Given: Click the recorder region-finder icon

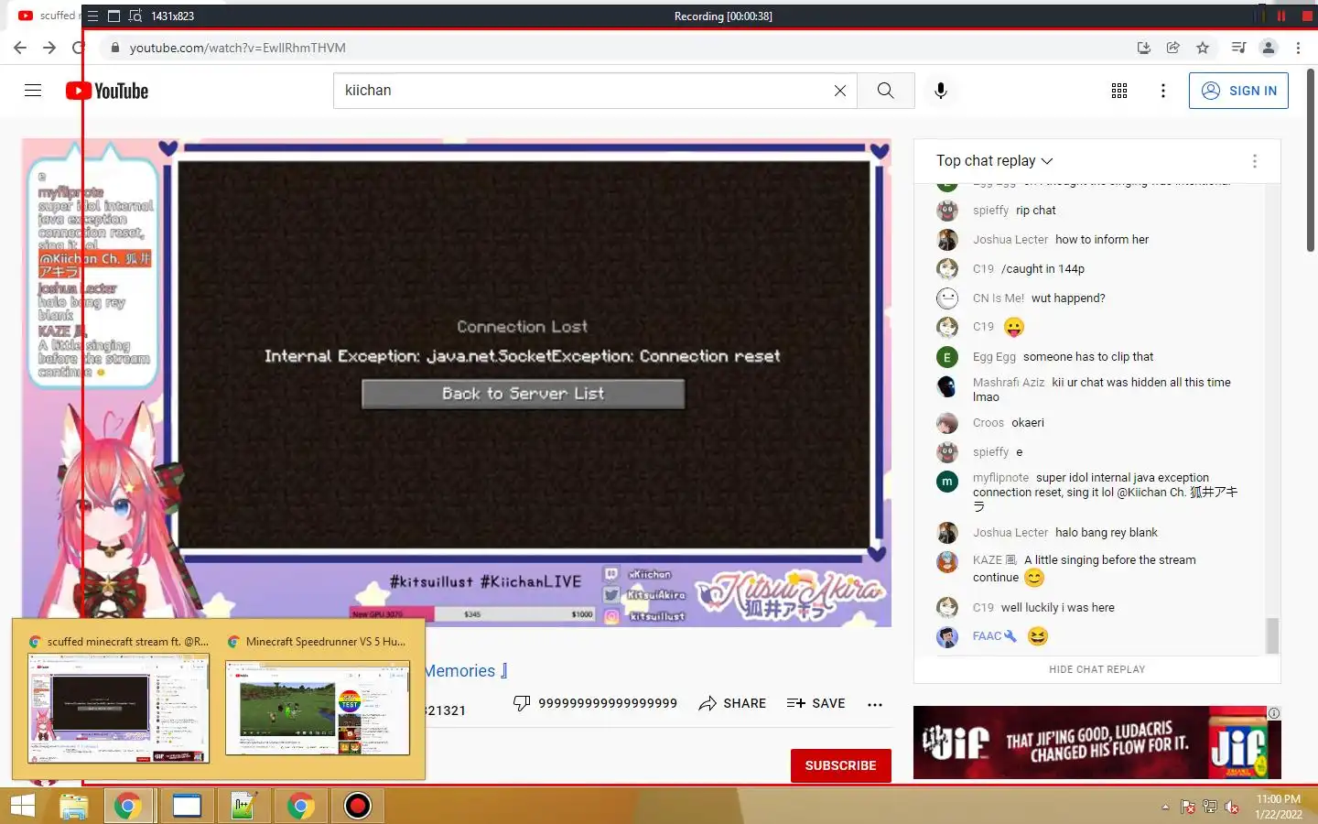Looking at the screenshot, I should [135, 16].
